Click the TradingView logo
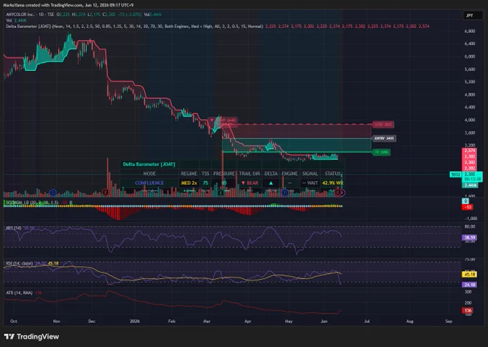The width and height of the screenshot is (488, 347). click(32, 336)
